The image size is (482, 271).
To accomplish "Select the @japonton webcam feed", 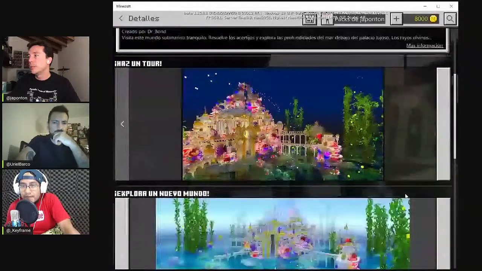I will (46, 69).
